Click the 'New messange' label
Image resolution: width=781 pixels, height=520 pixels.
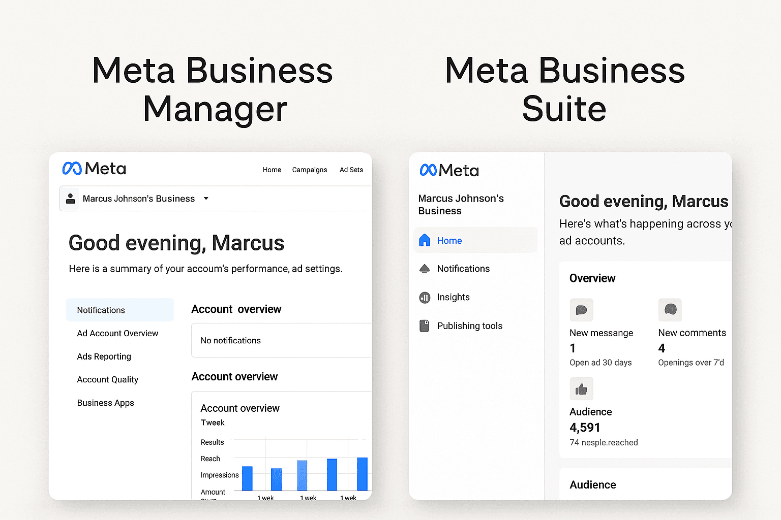(x=602, y=333)
